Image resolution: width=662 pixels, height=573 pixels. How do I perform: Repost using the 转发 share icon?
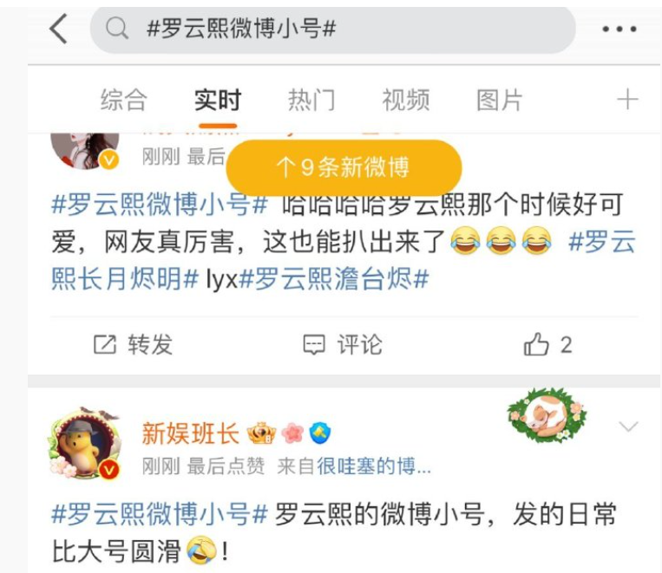coord(104,345)
